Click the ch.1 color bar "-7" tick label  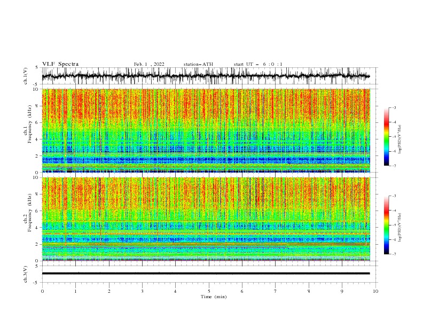point(394,166)
